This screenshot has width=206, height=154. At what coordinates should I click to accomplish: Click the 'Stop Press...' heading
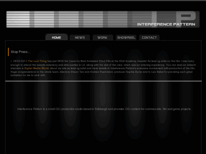pyautogui.click(x=21, y=52)
